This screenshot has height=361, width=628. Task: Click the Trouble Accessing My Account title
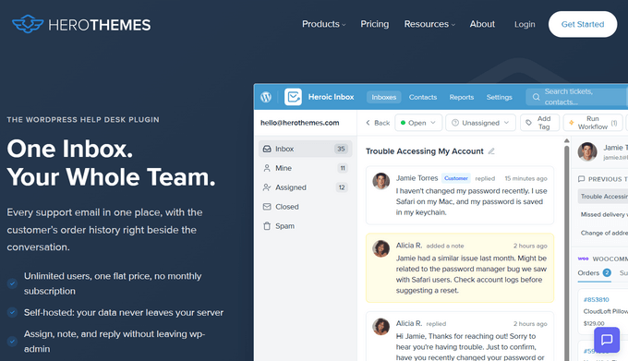tap(424, 150)
